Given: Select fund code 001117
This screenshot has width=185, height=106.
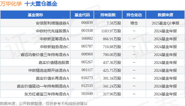Looking at the screenshot, I should [x=87, y=70].
